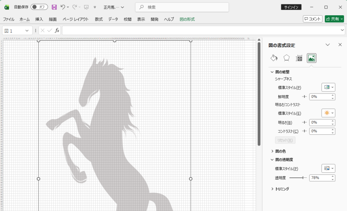
Task: Toggle the 自動保存 switch
Action: 39,7
